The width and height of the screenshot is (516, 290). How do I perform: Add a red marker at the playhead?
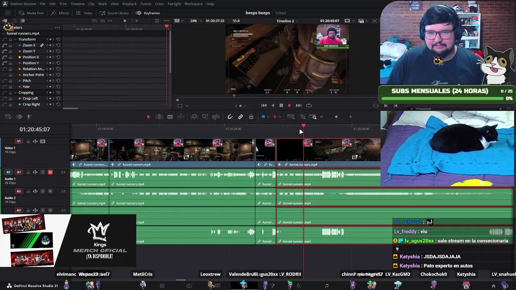[x=275, y=117]
